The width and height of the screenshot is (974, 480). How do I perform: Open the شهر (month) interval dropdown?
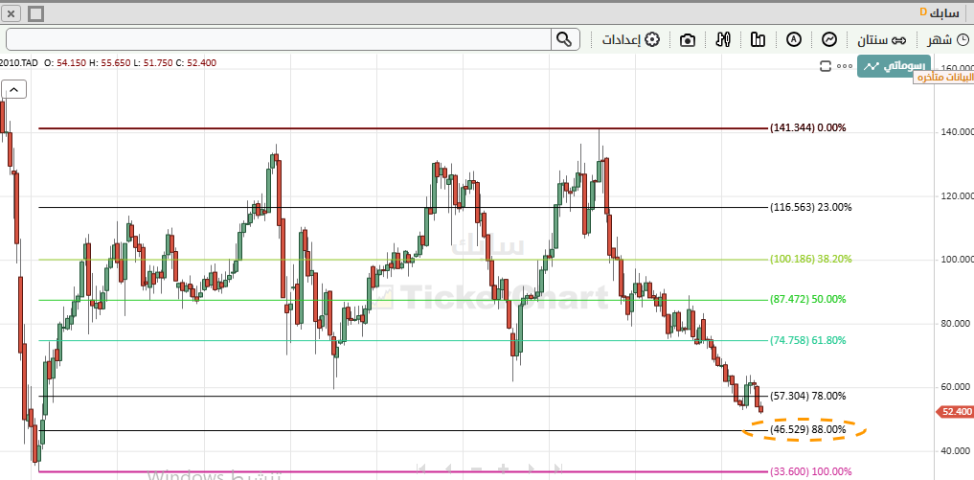[939, 39]
